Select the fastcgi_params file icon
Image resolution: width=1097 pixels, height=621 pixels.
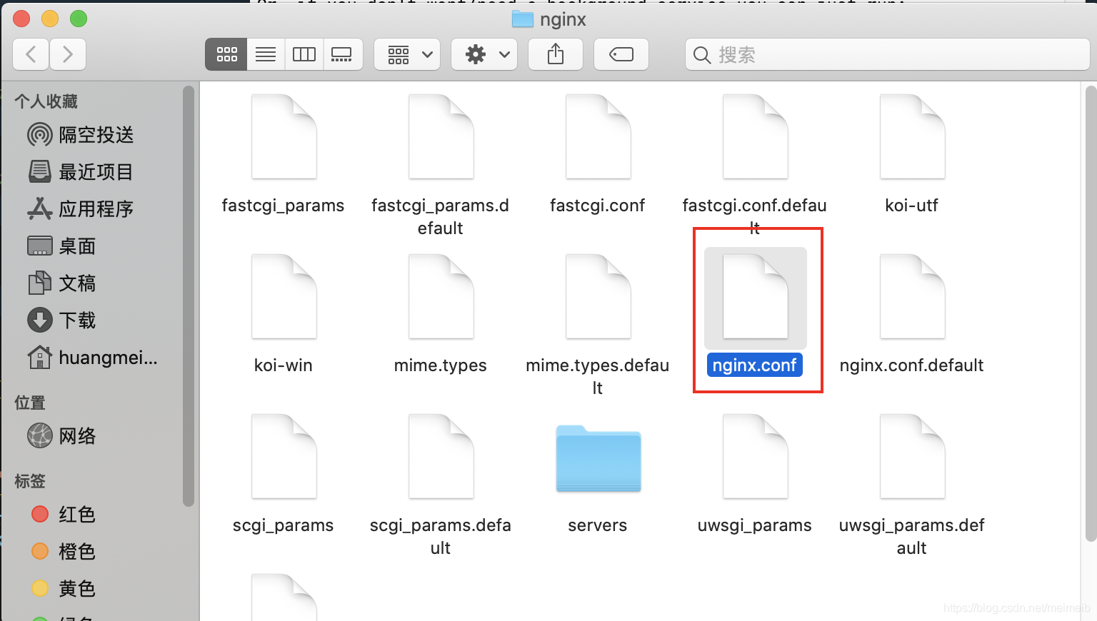coord(284,136)
